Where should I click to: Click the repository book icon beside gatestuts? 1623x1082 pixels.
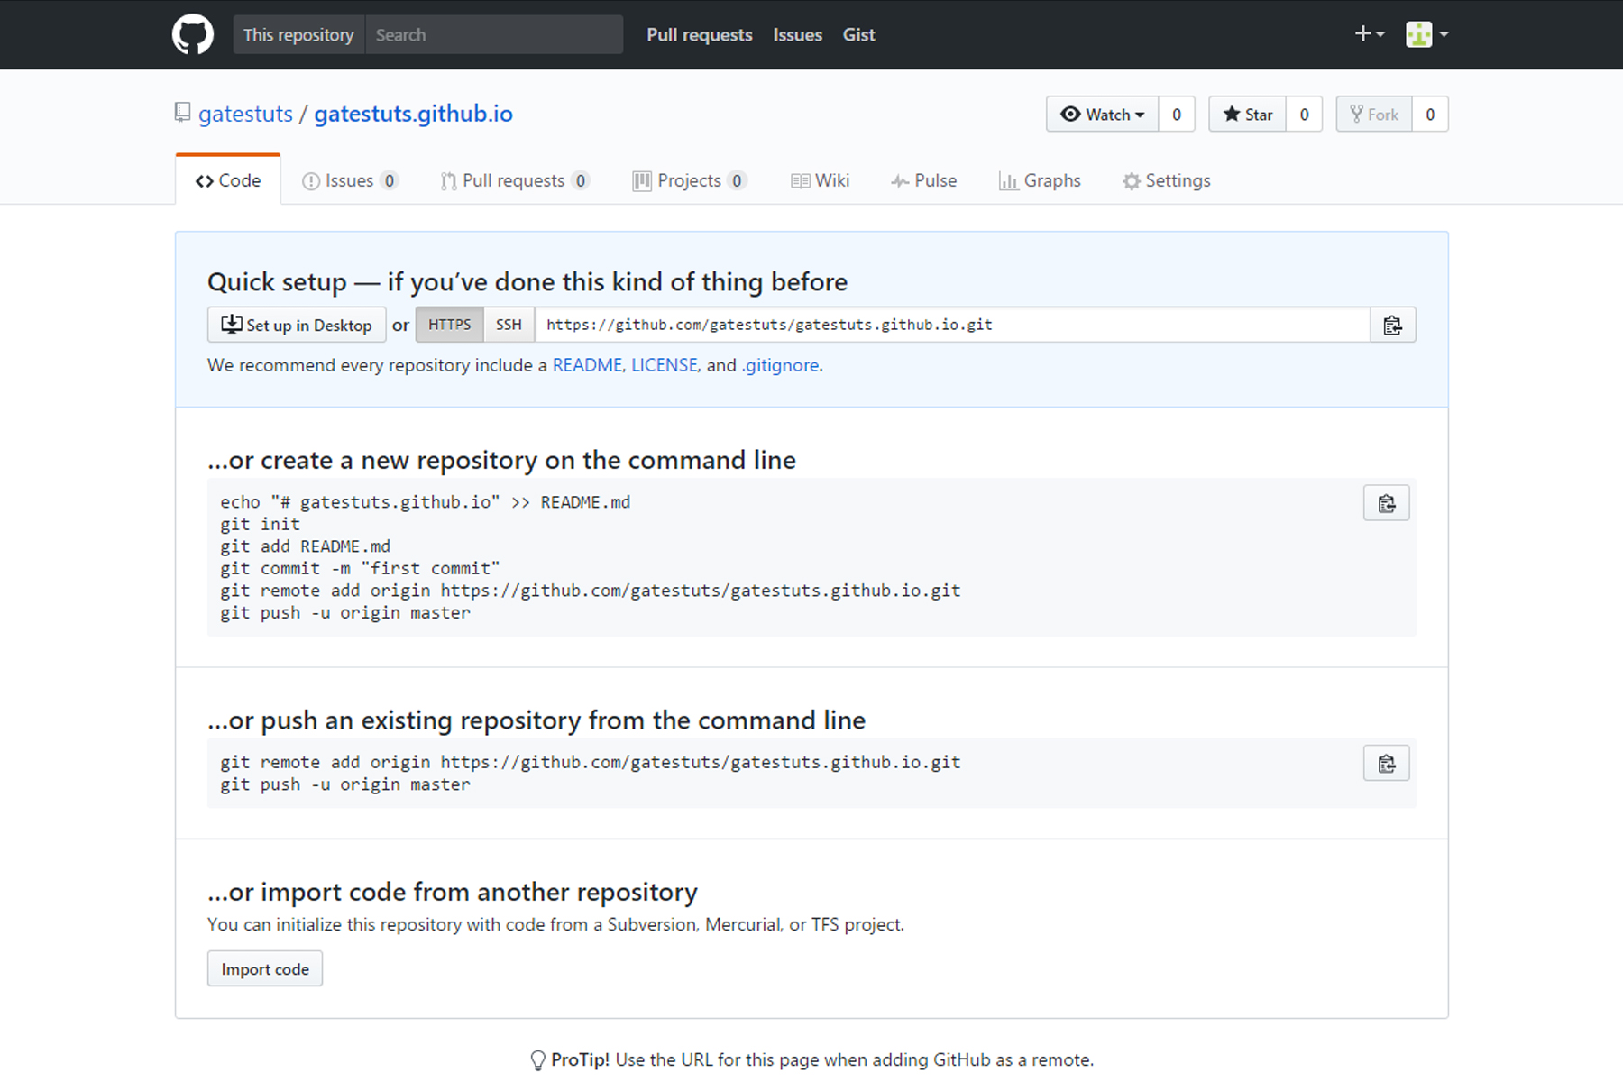[182, 113]
